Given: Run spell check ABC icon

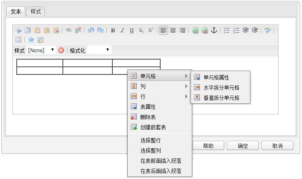Looking at the screenshot, I should [x=267, y=30].
